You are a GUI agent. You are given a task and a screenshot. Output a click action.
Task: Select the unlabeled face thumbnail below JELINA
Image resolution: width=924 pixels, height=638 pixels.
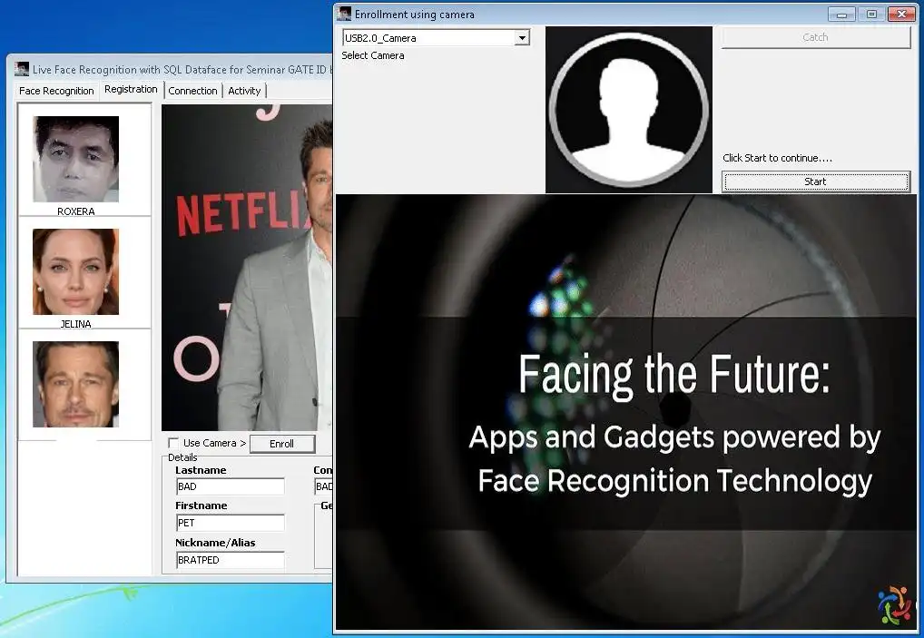[76, 384]
